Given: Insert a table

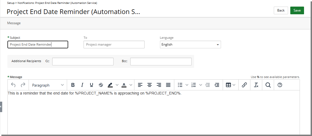Looking at the screenshot, I should pos(228,85).
